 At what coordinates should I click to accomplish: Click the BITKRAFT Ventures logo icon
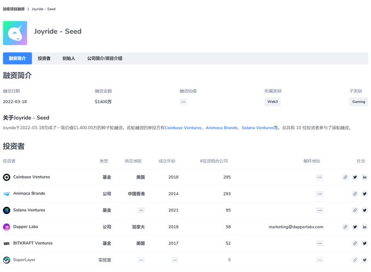[7, 243]
